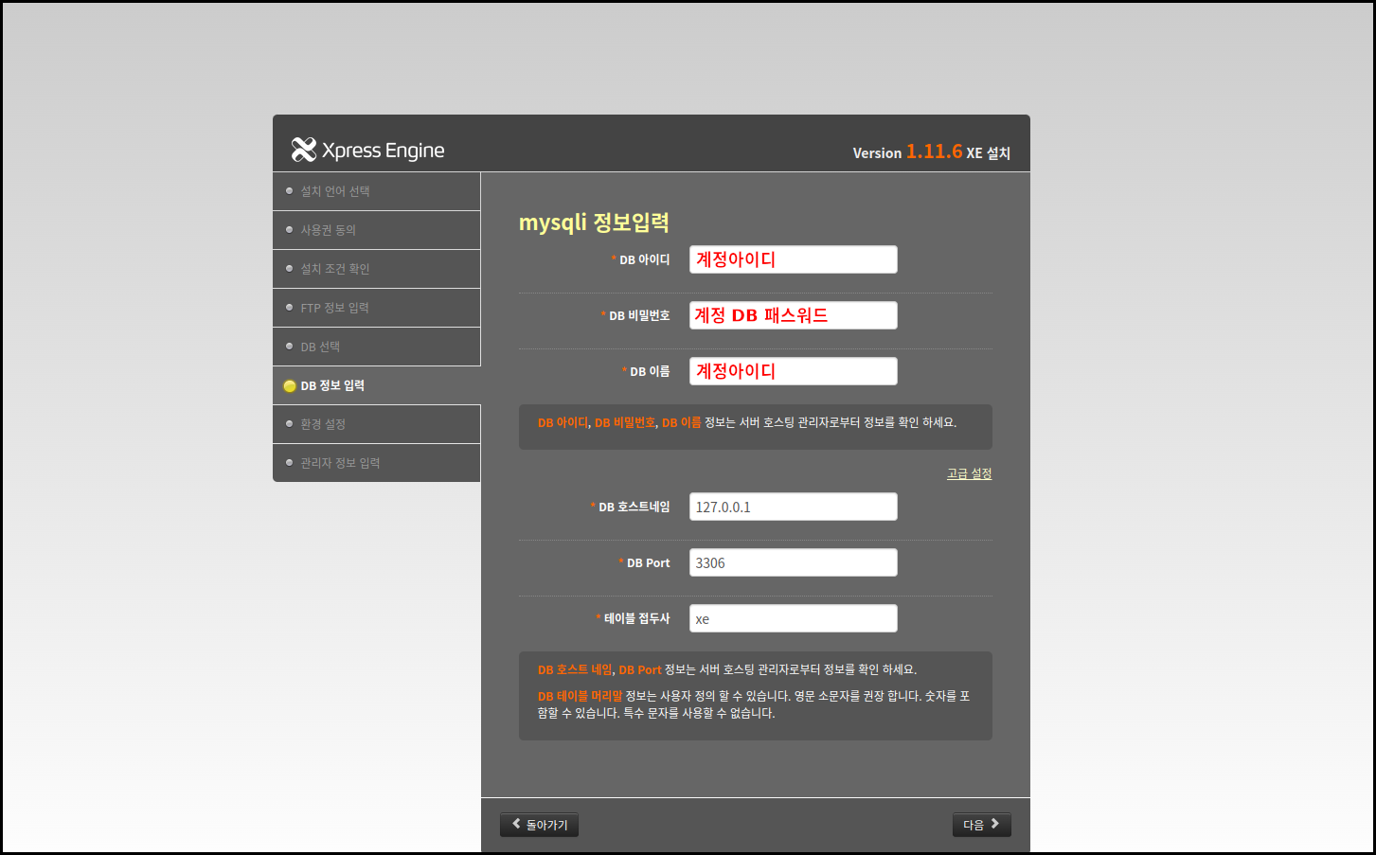Click the version number 1.11.6 text

coord(934,151)
